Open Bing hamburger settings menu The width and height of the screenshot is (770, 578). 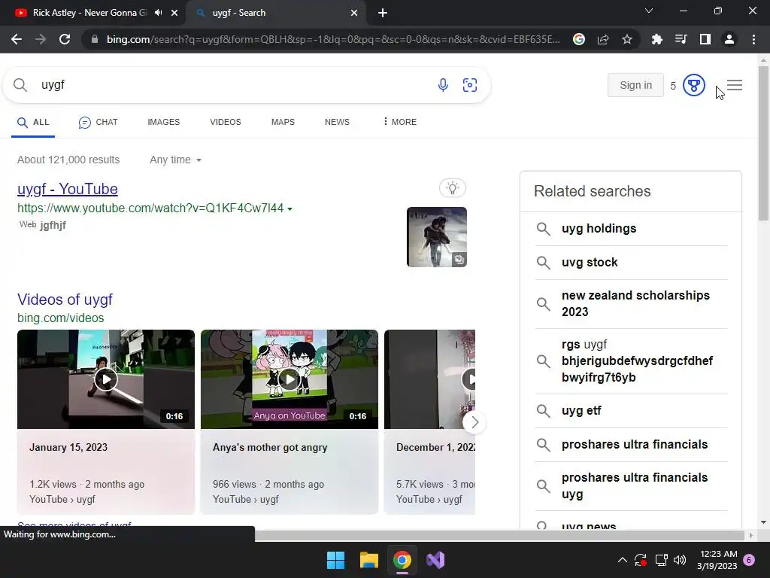735,85
